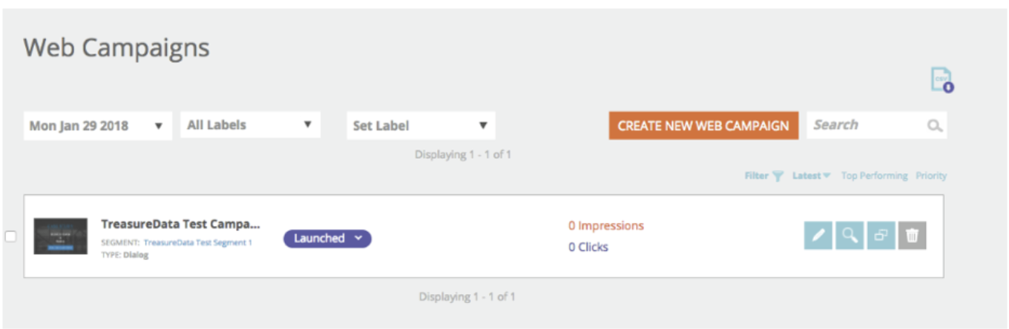This screenshot has height=329, width=1009.
Task: Sort campaigns by Priority
Action: click(x=931, y=176)
